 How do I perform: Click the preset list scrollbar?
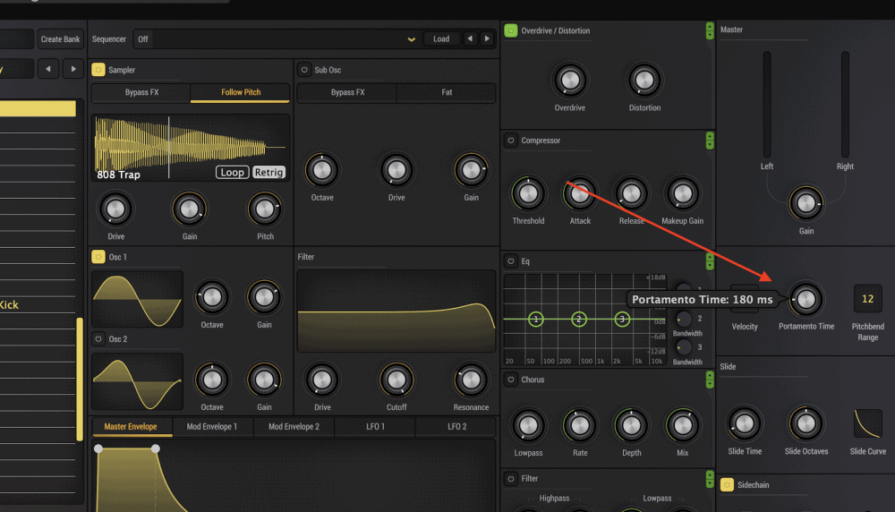click(x=80, y=379)
